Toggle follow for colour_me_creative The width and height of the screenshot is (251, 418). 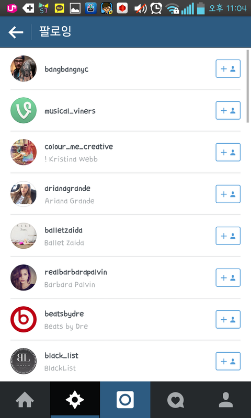click(x=228, y=152)
